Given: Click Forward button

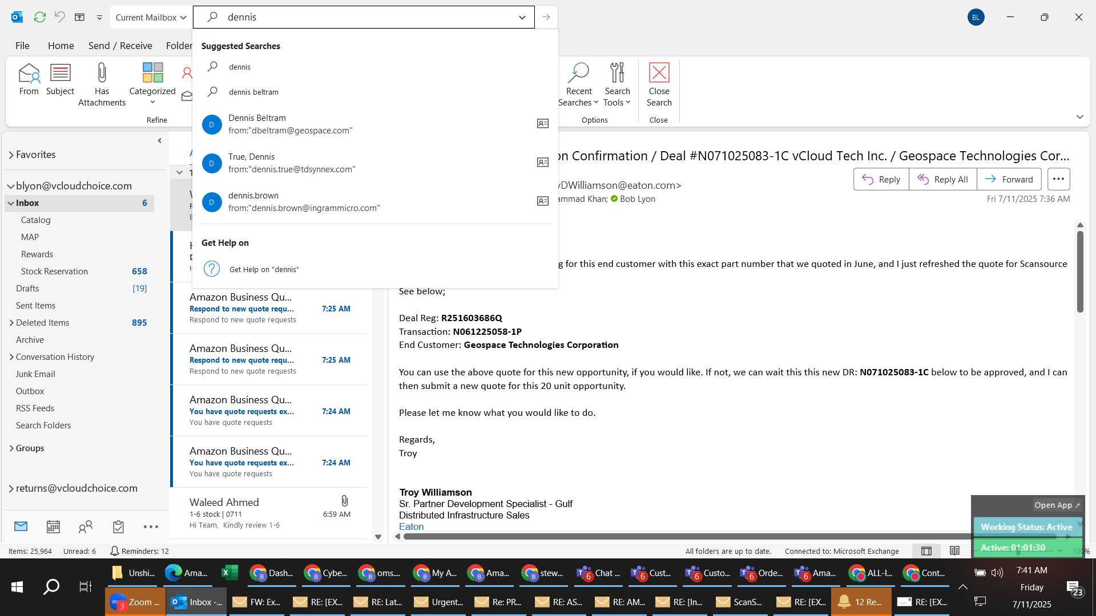Looking at the screenshot, I should pos(1009,179).
